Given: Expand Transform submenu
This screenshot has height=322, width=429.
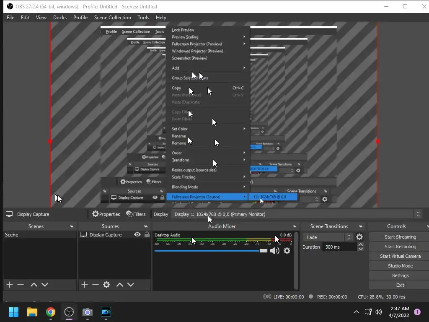Looking at the screenshot, I should coord(208,160).
